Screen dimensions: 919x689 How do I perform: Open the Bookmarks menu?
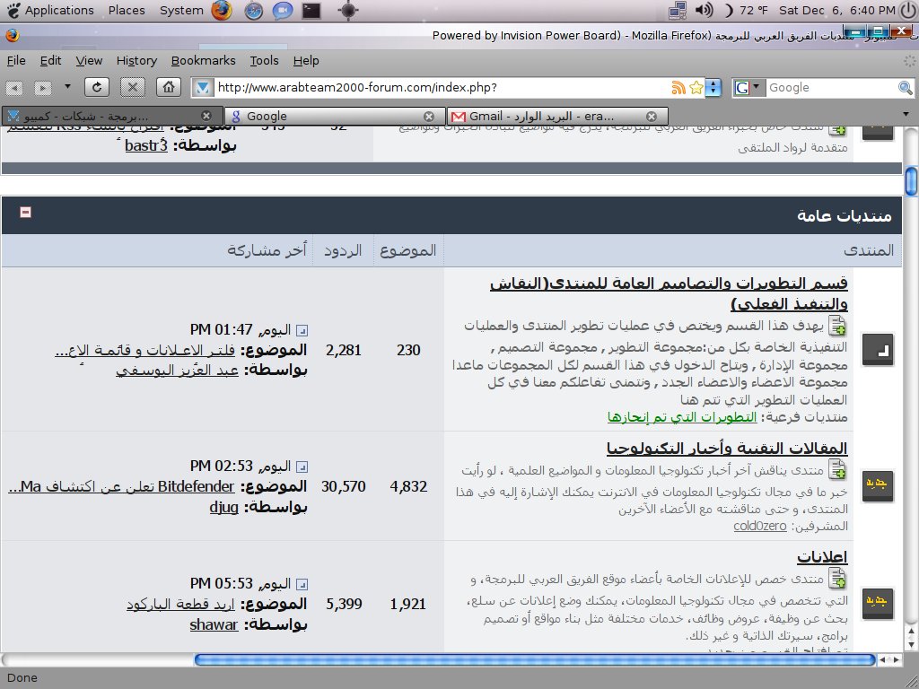[203, 60]
